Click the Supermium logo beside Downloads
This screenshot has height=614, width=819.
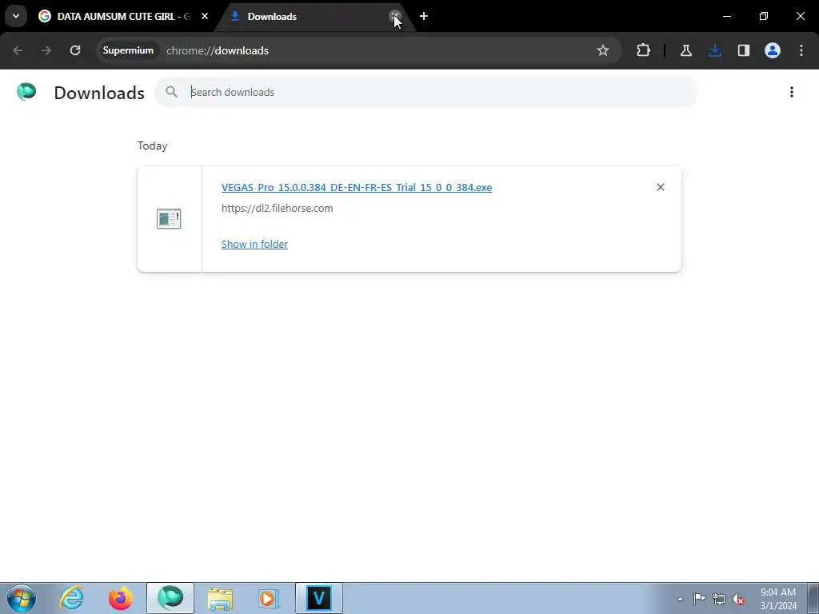pos(26,92)
